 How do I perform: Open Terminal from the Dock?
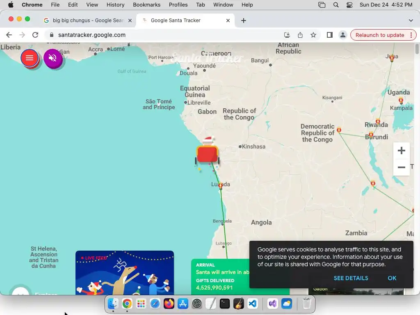224,304
